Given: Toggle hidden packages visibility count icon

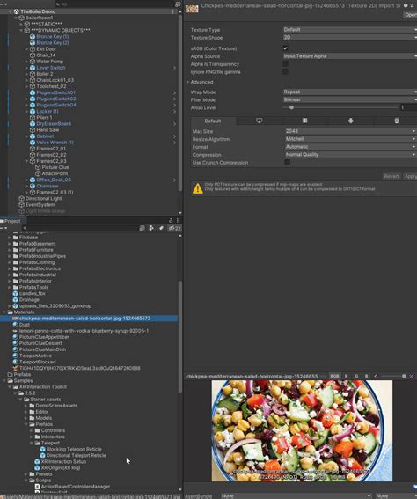Looking at the screenshot, I should coord(174,228).
